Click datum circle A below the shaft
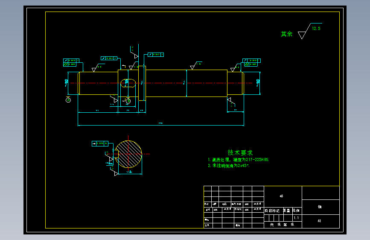This screenshot has width=370, height=240. tap(68, 100)
